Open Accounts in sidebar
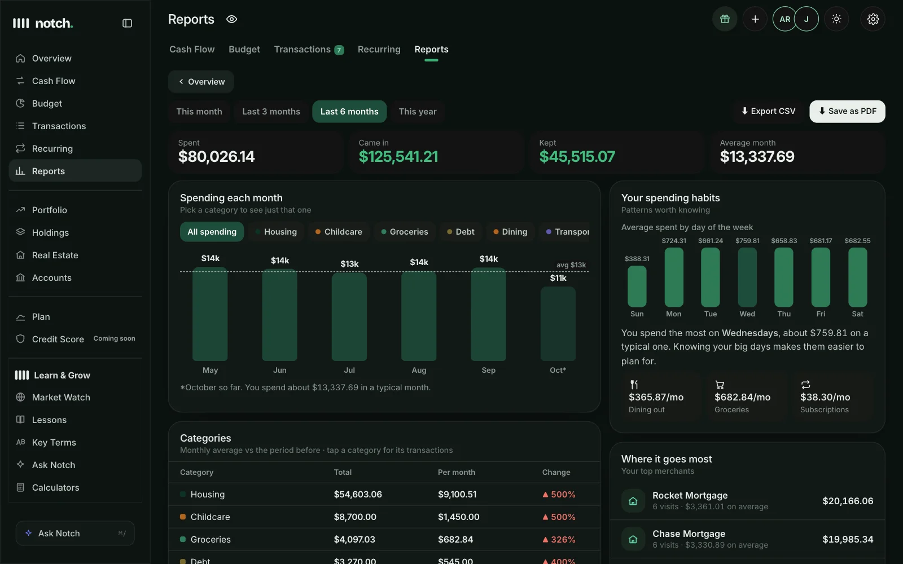Screen dimensions: 903x564 [75, 277]
